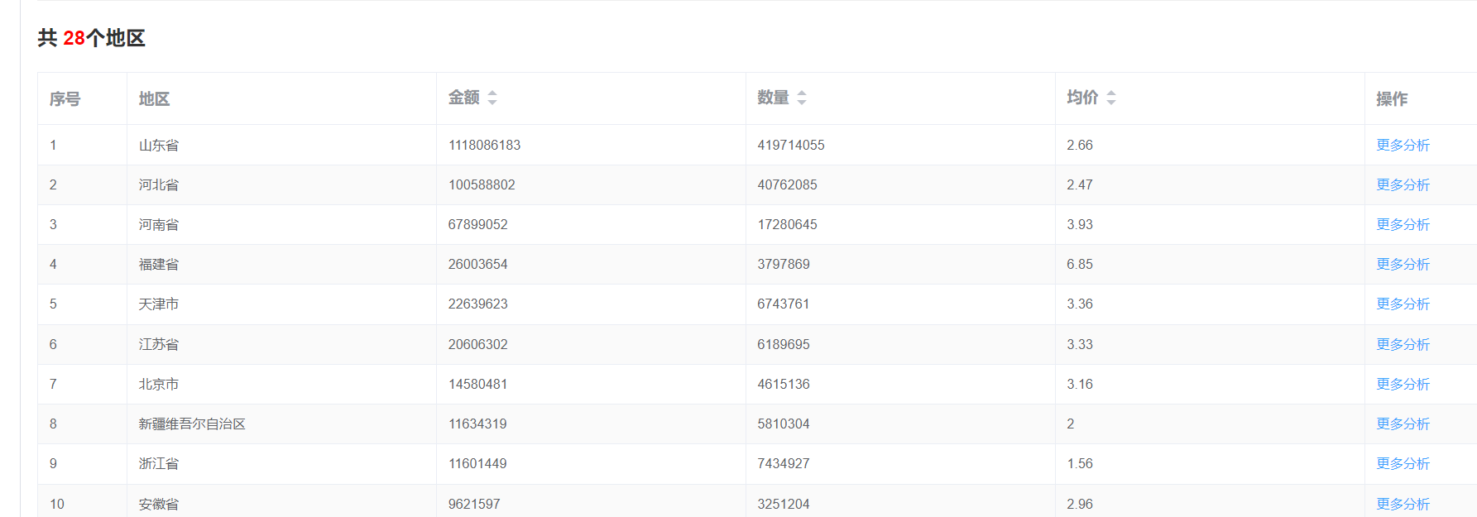Open 更多分析 for 河北省

pyautogui.click(x=1403, y=184)
